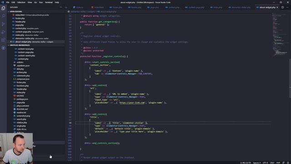The image size is (291, 164).
Task: Open the File menu
Action: click(8, 2)
